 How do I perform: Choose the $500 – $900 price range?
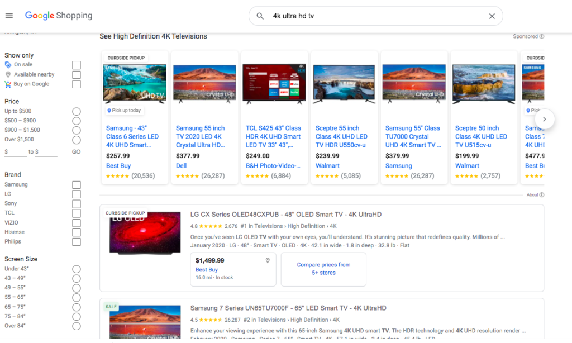76,121
